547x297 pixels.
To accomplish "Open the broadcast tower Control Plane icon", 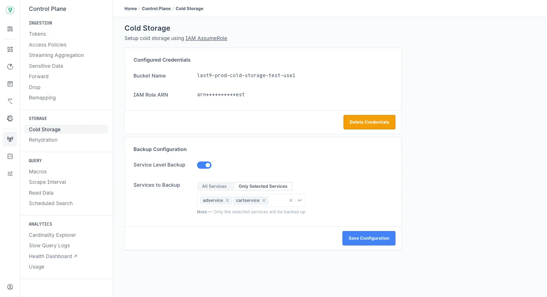I will [10, 139].
